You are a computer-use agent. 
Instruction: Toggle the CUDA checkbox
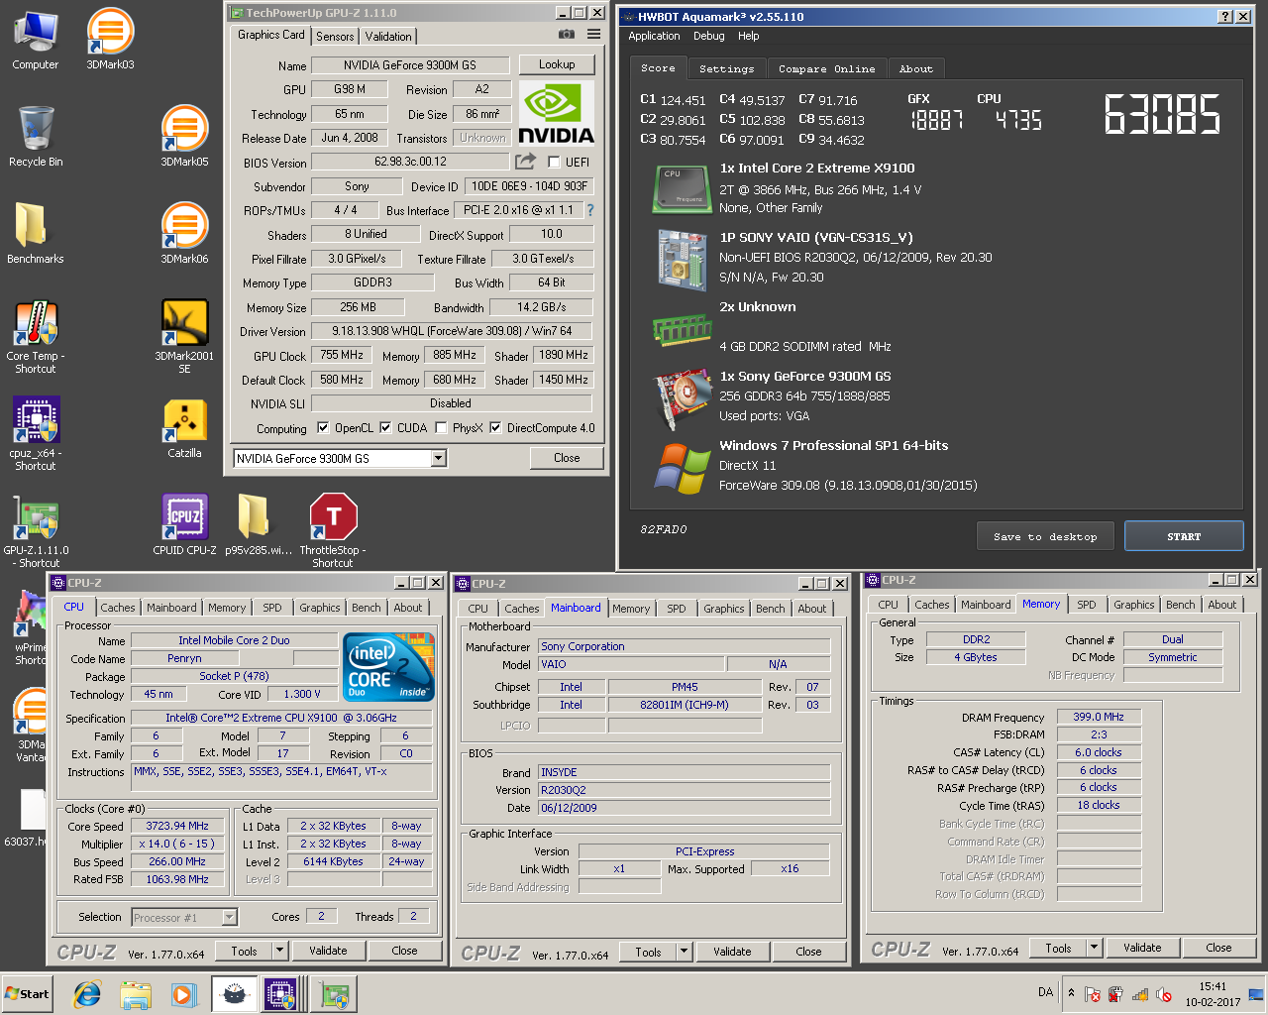(385, 428)
